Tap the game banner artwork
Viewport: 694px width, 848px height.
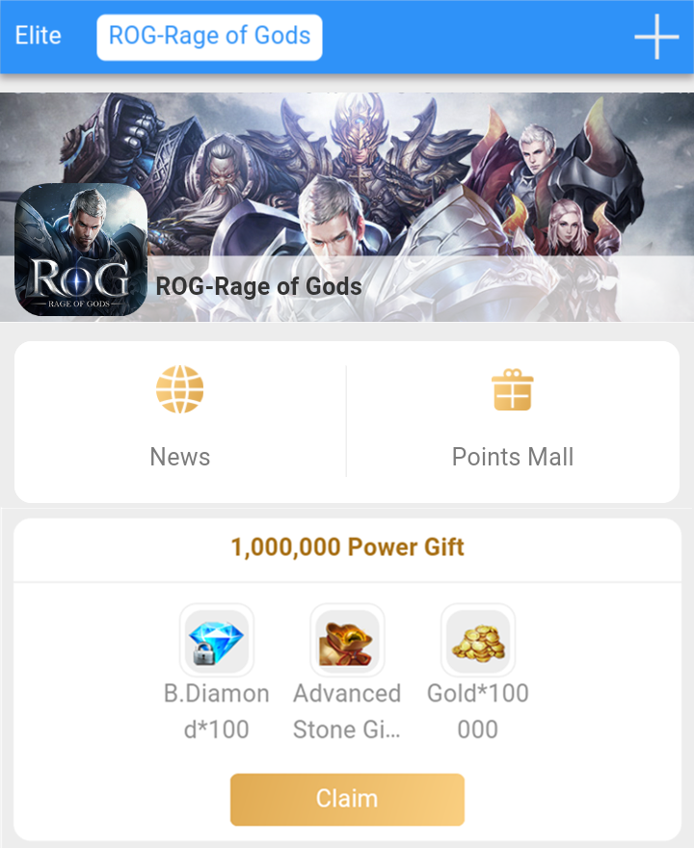pyautogui.click(x=347, y=207)
